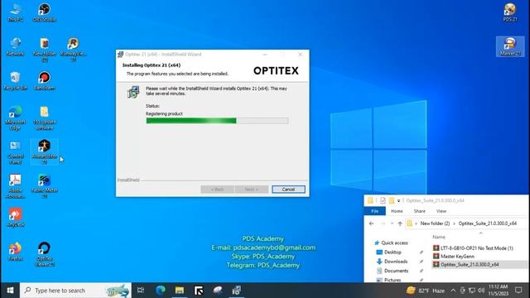Screen dimensions: 530x298
Task: Open the Quick Access Toolbar dropdown in Explorer
Action: pos(399,200)
